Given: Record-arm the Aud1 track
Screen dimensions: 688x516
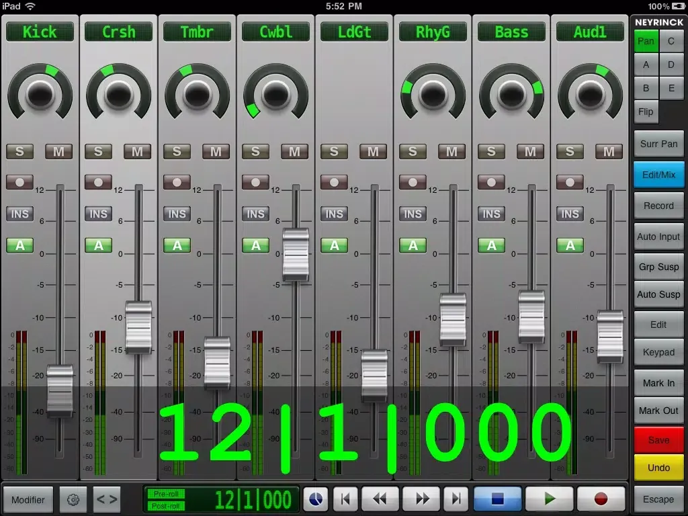Looking at the screenshot, I should (x=570, y=182).
